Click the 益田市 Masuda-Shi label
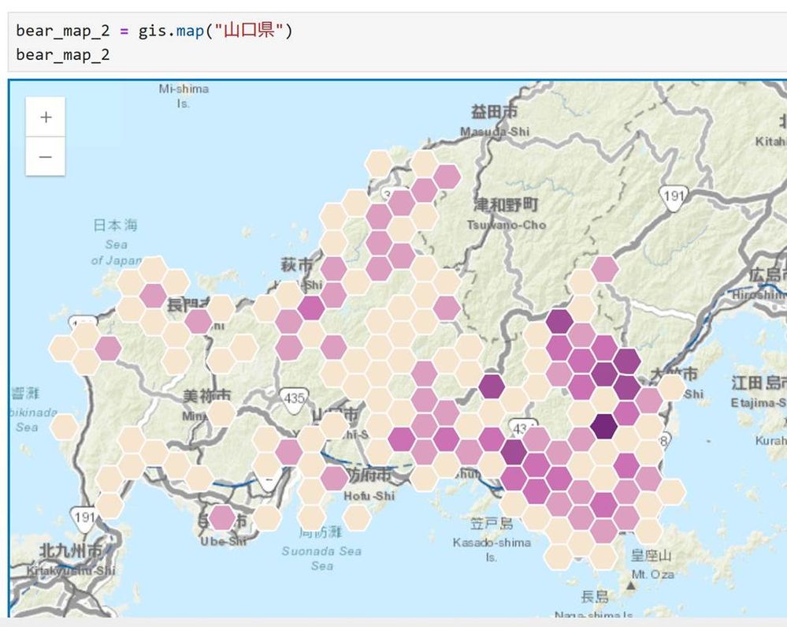This screenshot has width=787, height=627. pos(495,121)
